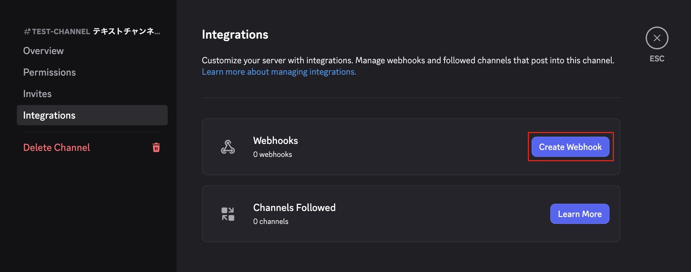Click the Channels Followed title text
691x272 pixels.
tap(294, 207)
